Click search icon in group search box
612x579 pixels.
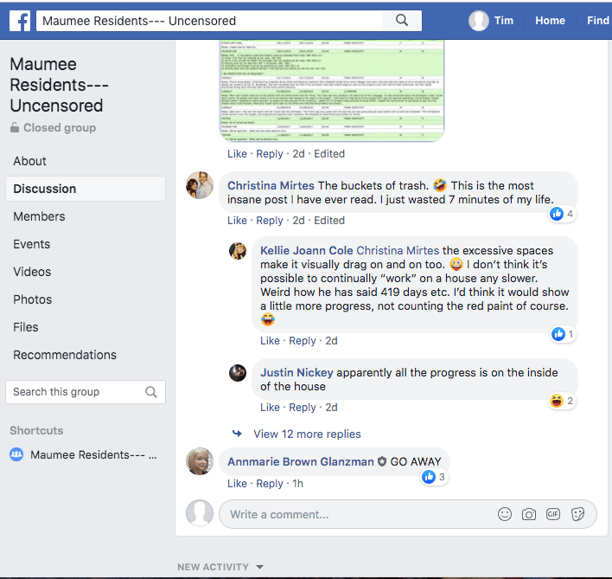(151, 392)
